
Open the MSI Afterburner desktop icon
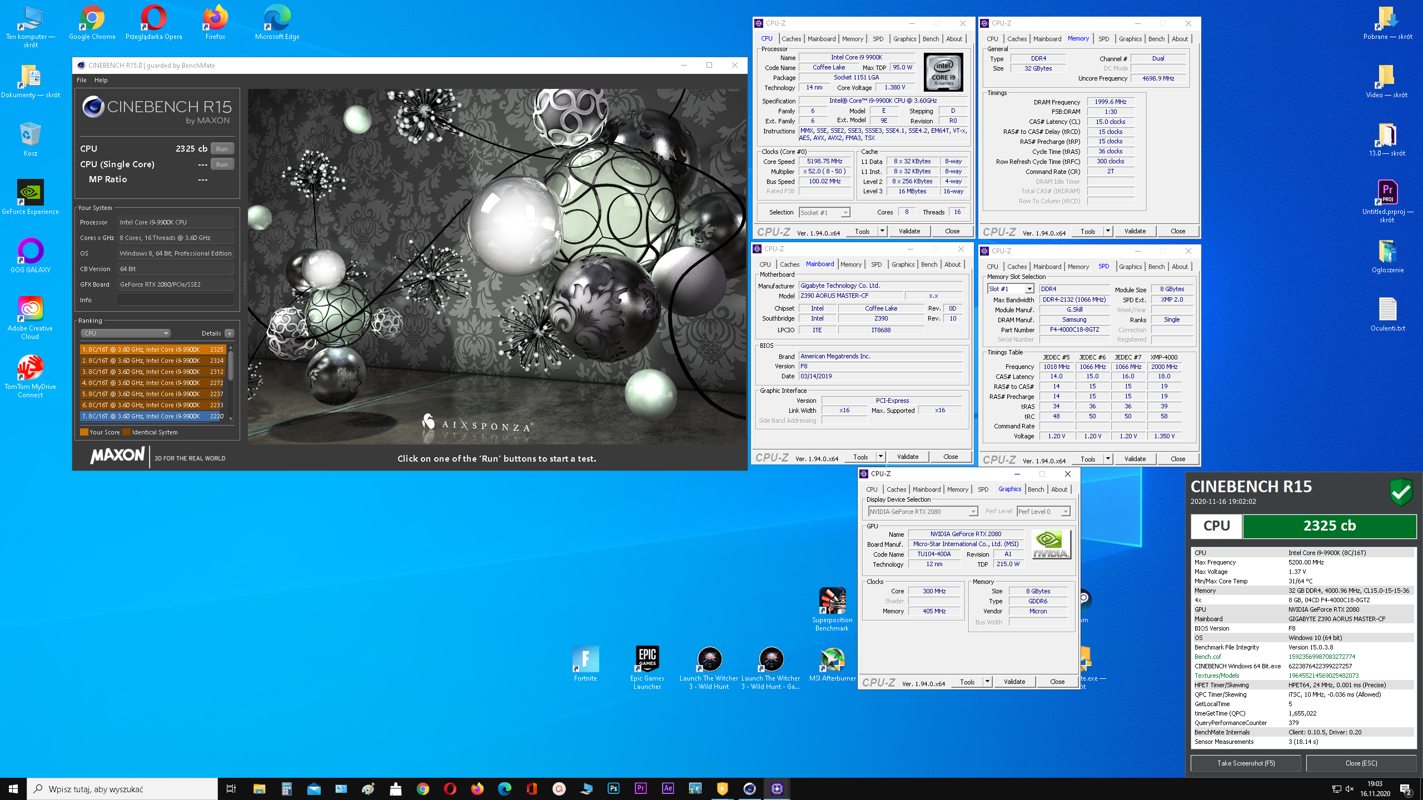click(832, 664)
